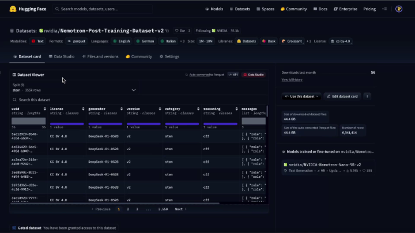Image resolution: width=415 pixels, height=233 pixels.
Task: Click the main search models input
Action: [x=103, y=9]
